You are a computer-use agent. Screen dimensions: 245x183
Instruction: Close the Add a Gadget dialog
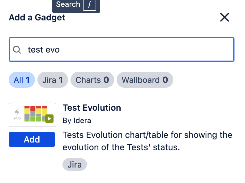pyautogui.click(x=225, y=17)
